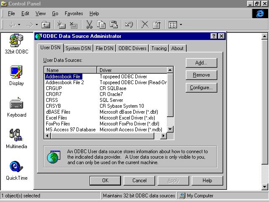Click the Internet Explorer logo in the toolbar
This screenshot has height=202, width=269.
pyautogui.click(x=260, y=13)
